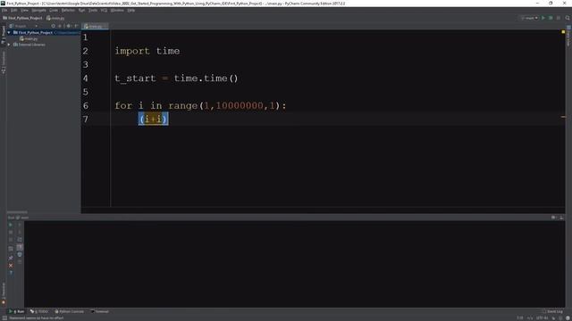Switch to the Python Console tab
572x321 pixels.
pos(70,311)
